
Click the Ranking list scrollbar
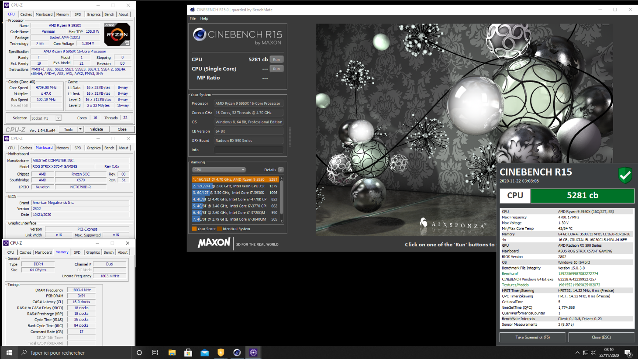(282, 200)
